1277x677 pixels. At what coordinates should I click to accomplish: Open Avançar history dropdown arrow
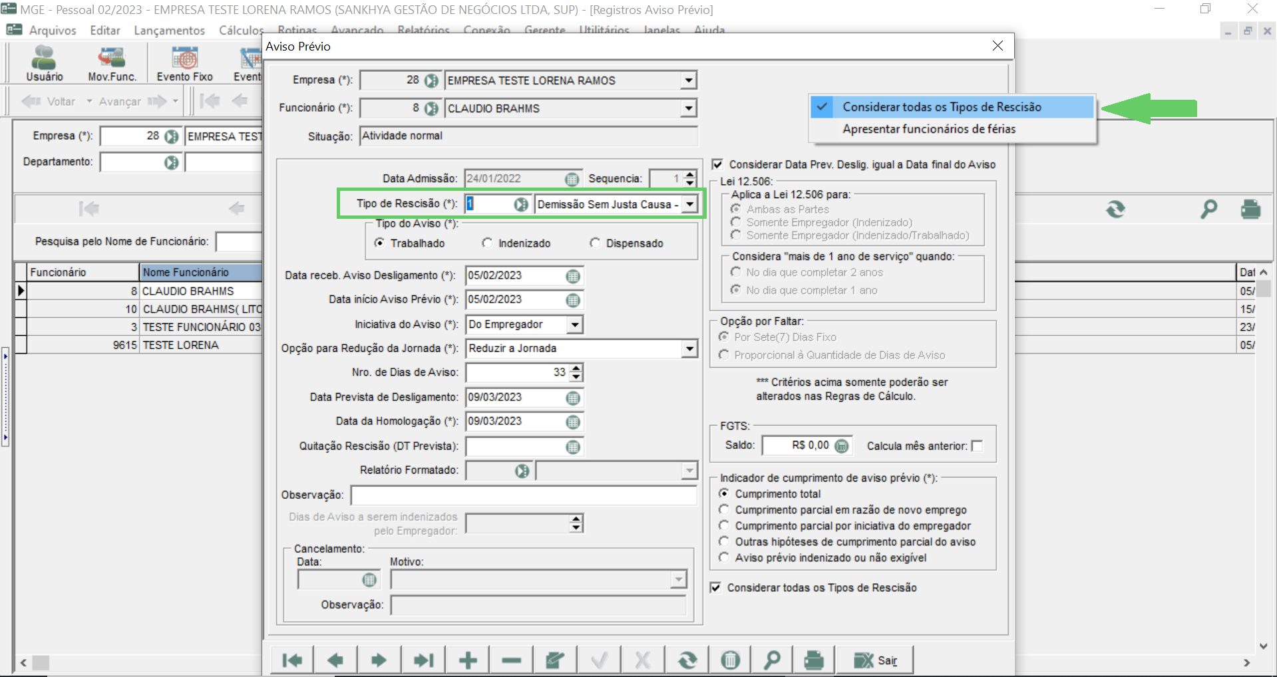pos(175,101)
